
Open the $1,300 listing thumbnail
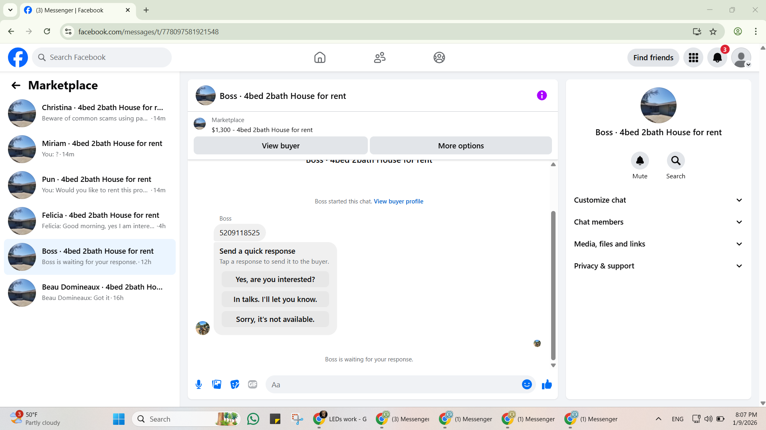coord(200,124)
